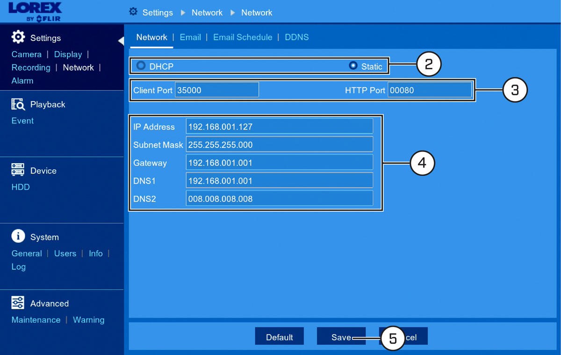The width and height of the screenshot is (561, 355).
Task: Click the DNS1 field
Action: [280, 181]
